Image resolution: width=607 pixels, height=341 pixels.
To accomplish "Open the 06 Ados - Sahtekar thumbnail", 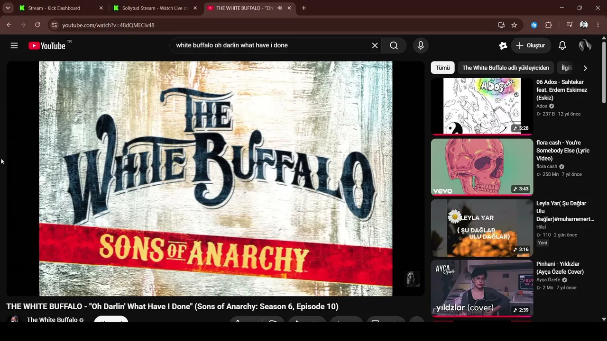I will click(x=482, y=106).
